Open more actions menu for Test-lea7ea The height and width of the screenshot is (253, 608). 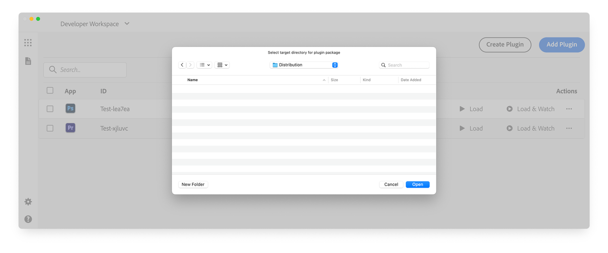pos(569,109)
